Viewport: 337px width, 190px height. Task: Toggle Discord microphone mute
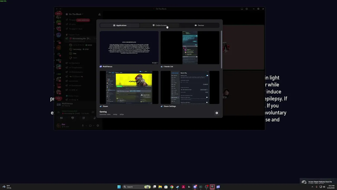83,125
